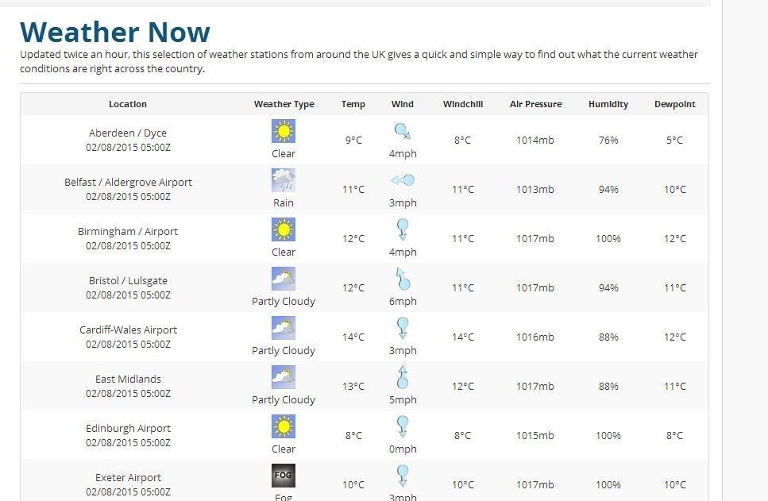Click the wind direction arrow in Edinburgh row
Image resolution: width=768 pixels, height=501 pixels.
coord(403,426)
